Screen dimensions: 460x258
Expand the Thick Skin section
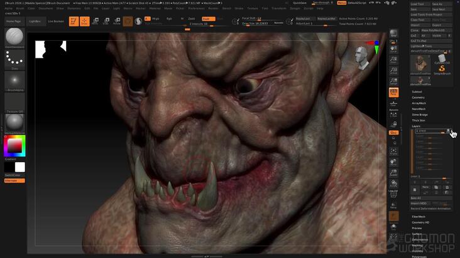click(419, 120)
